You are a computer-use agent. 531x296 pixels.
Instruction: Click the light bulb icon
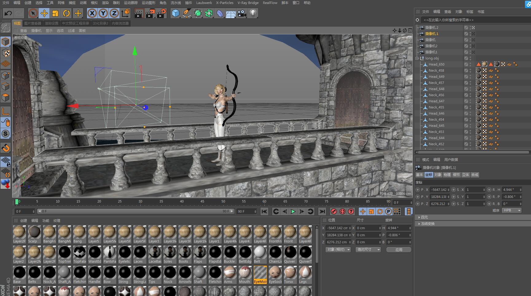point(253,13)
